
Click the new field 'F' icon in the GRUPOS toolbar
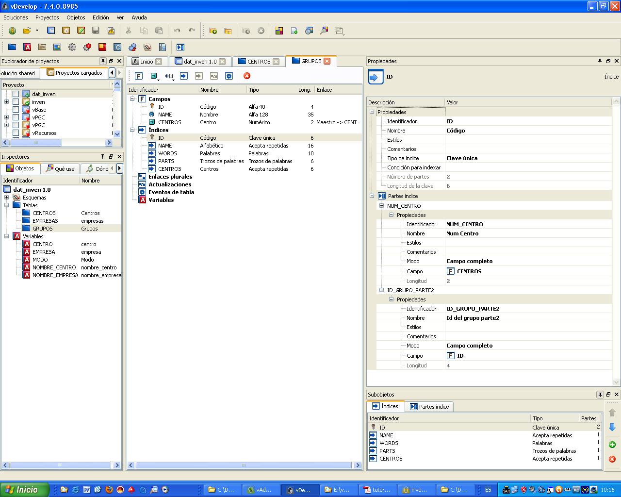139,76
